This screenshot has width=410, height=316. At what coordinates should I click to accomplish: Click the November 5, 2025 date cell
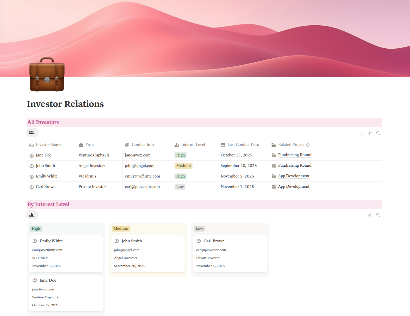click(x=244, y=176)
